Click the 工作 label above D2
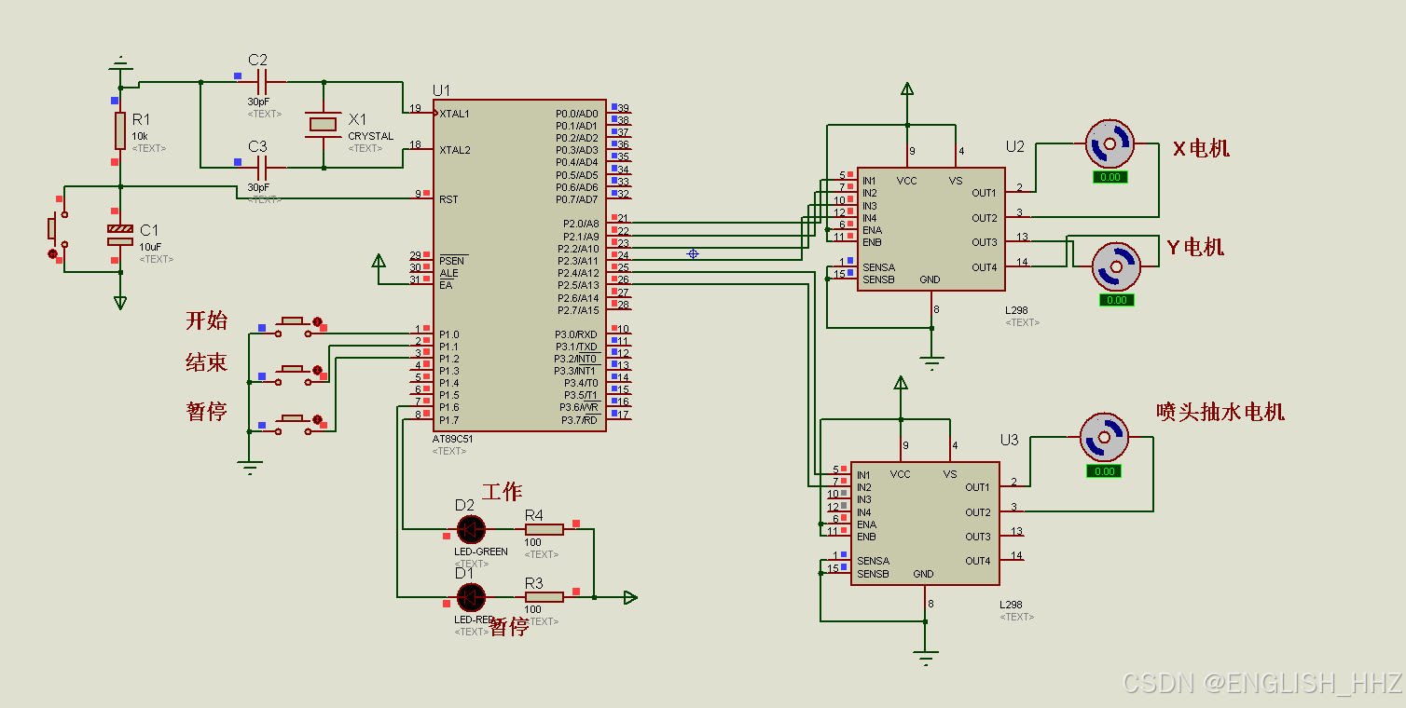 502,492
